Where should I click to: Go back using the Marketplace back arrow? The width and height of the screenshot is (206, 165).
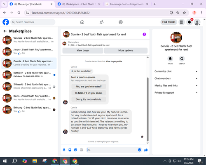click(5, 31)
